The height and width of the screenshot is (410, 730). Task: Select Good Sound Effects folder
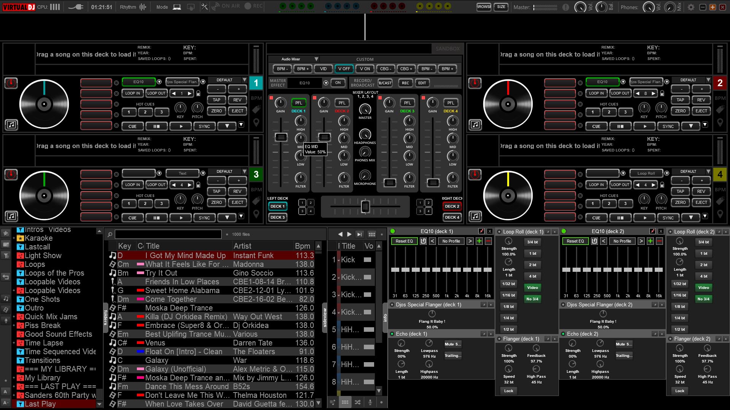[58, 334]
